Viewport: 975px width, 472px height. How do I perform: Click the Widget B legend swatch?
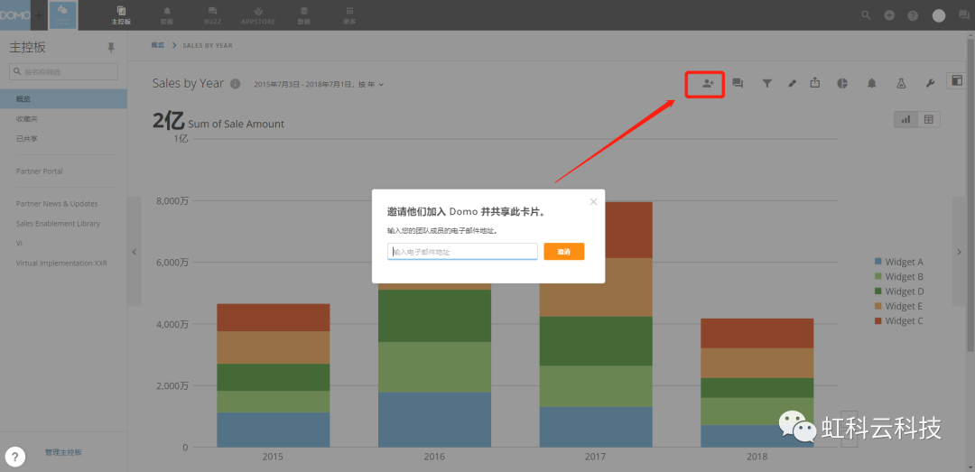click(878, 277)
